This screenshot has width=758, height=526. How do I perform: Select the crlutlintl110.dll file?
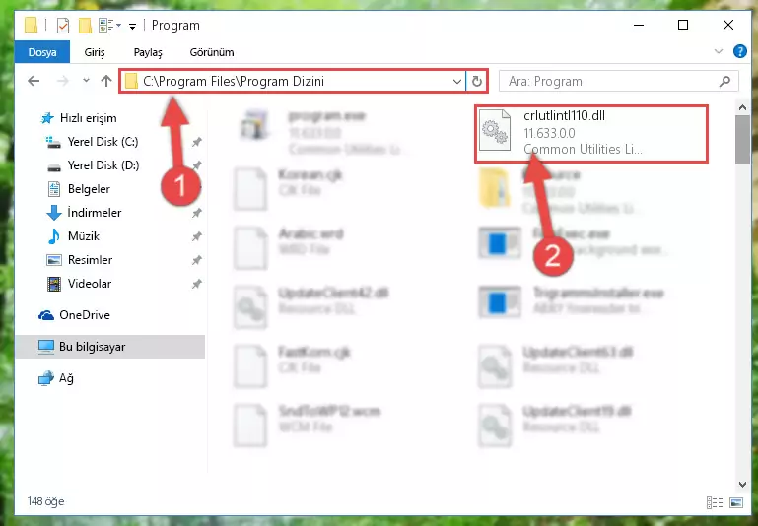pos(590,133)
